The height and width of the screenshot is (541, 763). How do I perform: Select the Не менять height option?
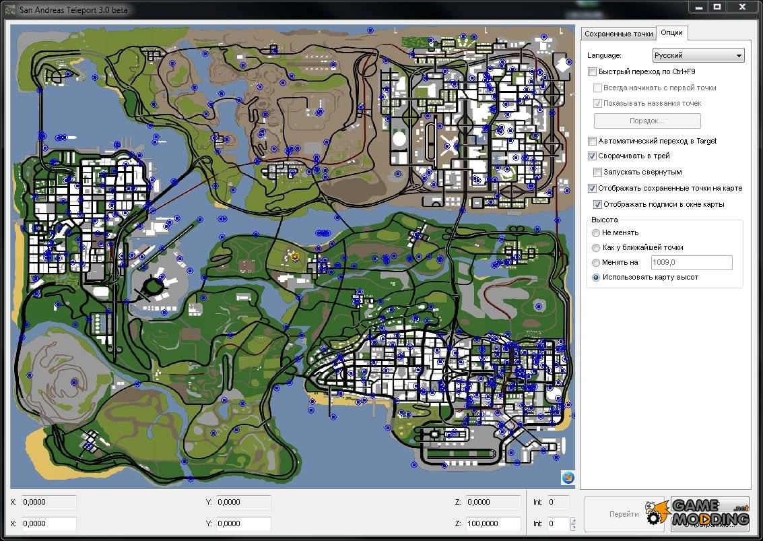coord(595,232)
